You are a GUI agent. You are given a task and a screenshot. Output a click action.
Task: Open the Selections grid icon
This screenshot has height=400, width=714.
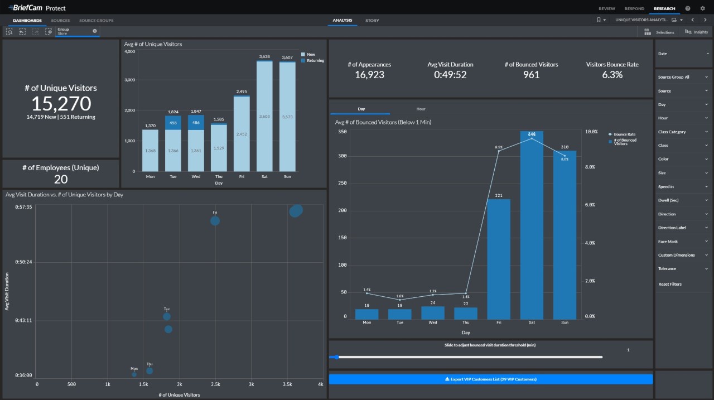[647, 32]
